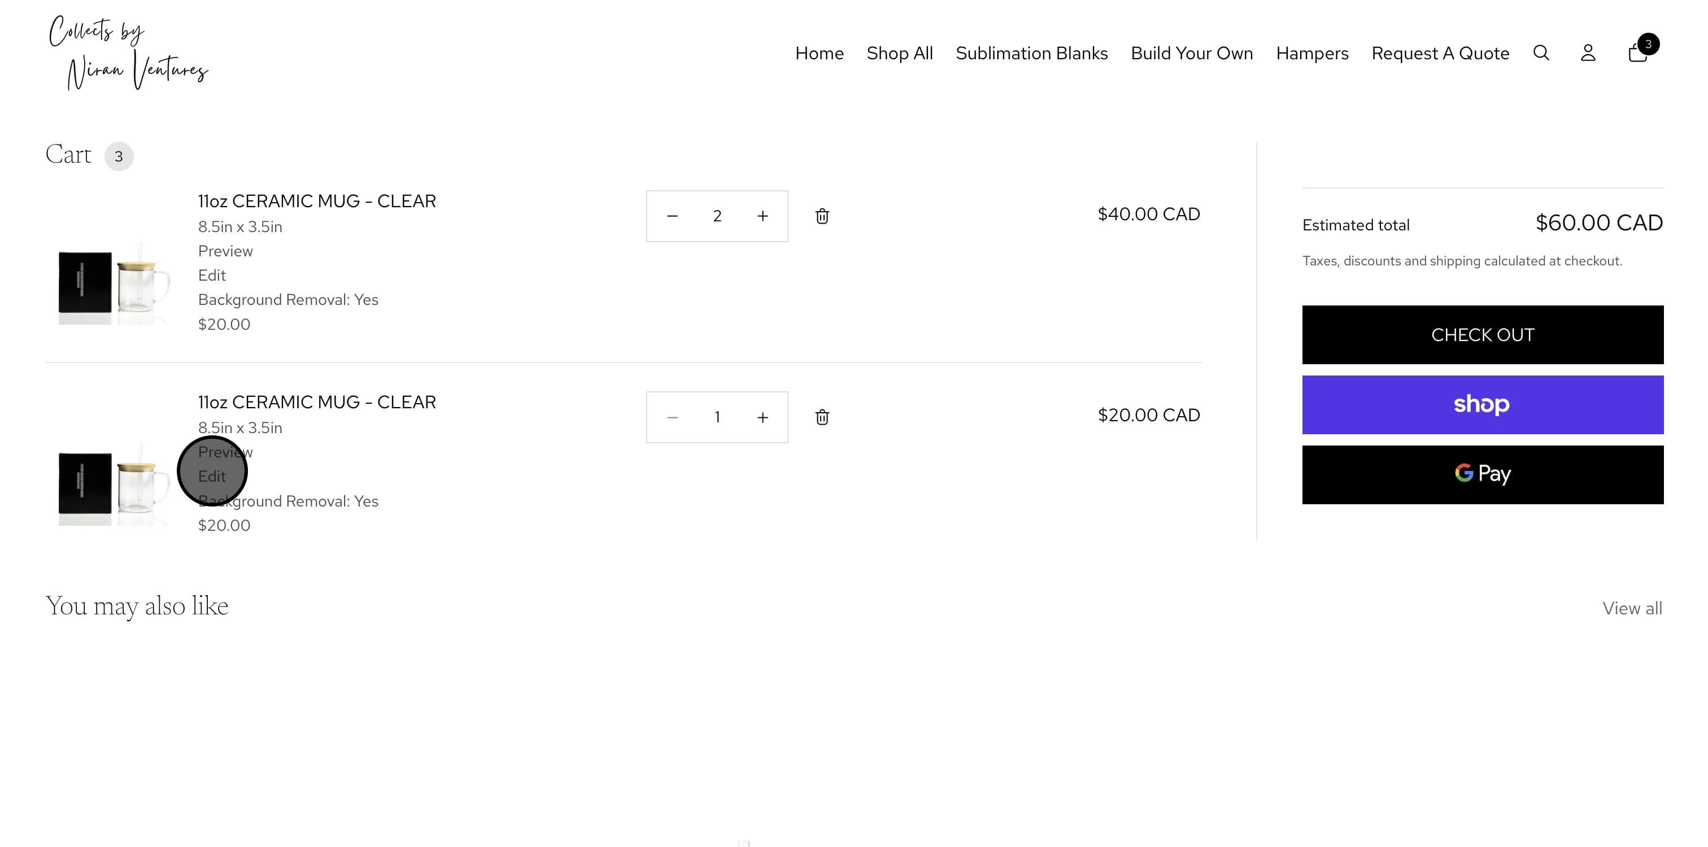Open the Hampers page
This screenshot has height=847, width=1708.
[x=1311, y=53]
